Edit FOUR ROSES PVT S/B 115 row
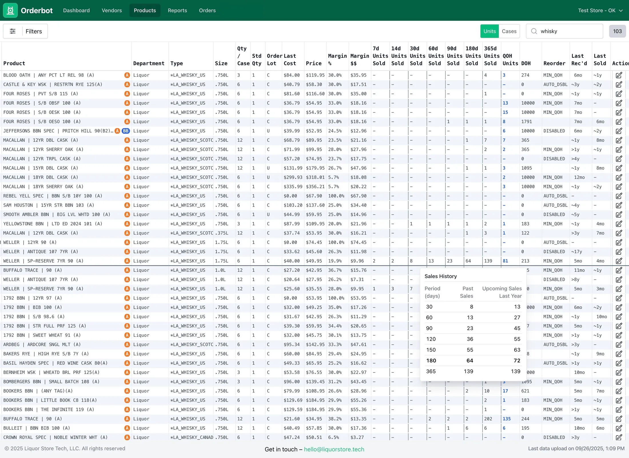This screenshot has width=629, height=458. click(x=619, y=94)
